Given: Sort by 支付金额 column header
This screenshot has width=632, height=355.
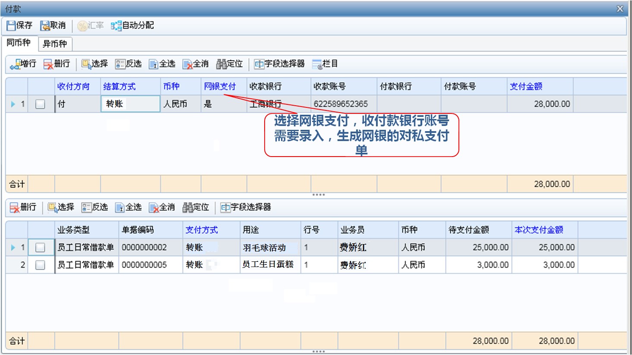Looking at the screenshot, I should (526, 87).
